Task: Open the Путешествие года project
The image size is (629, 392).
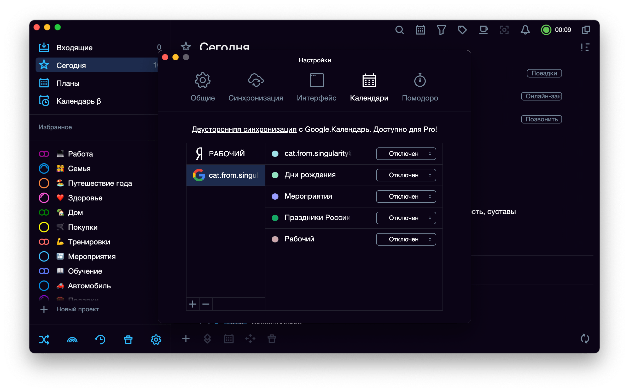Action: point(97,183)
